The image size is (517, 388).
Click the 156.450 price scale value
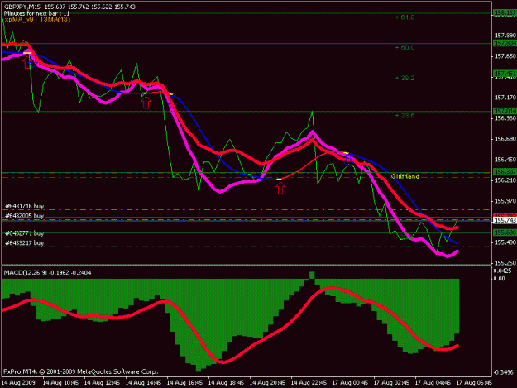(505, 160)
